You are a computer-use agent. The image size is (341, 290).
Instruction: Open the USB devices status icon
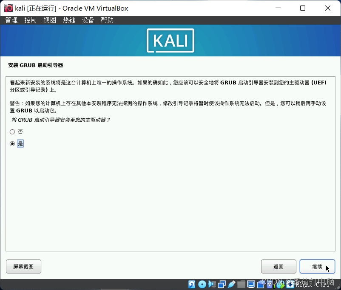click(x=232, y=284)
